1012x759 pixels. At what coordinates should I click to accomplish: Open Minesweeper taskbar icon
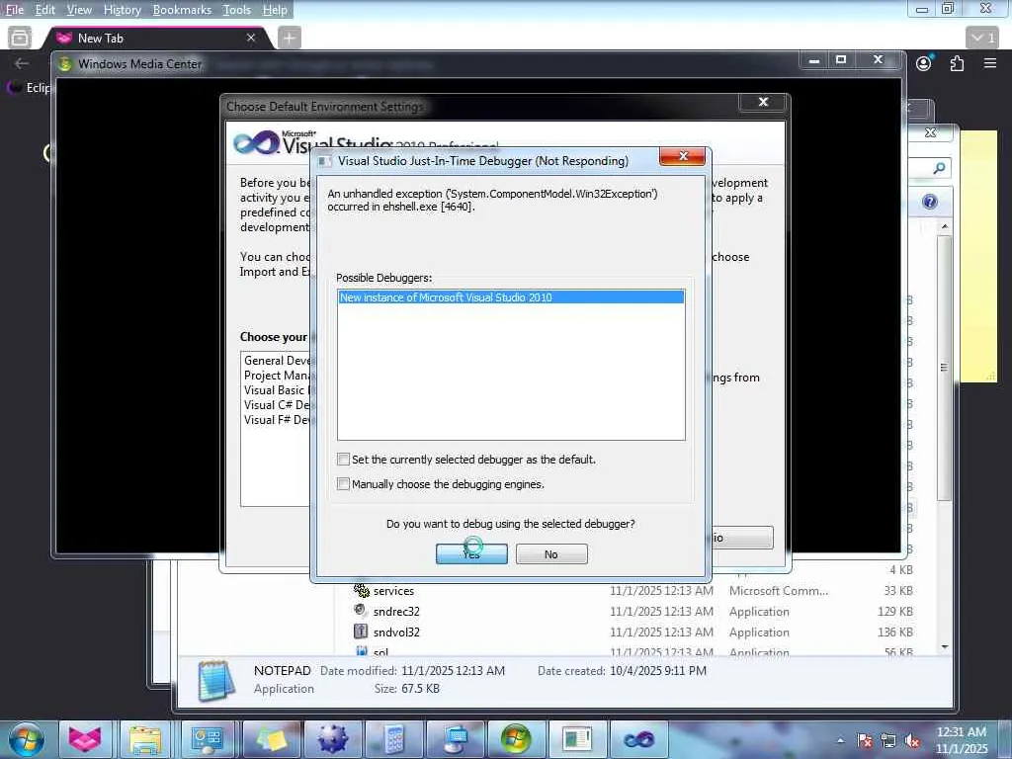point(332,739)
